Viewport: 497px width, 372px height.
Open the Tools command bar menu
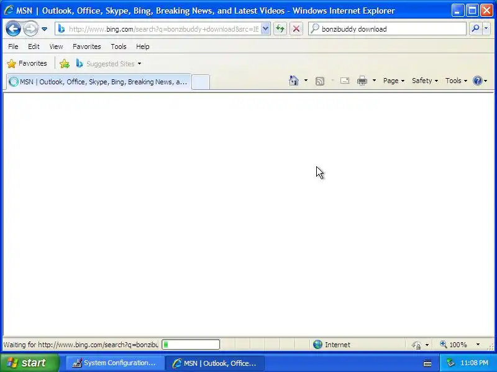coord(456,81)
